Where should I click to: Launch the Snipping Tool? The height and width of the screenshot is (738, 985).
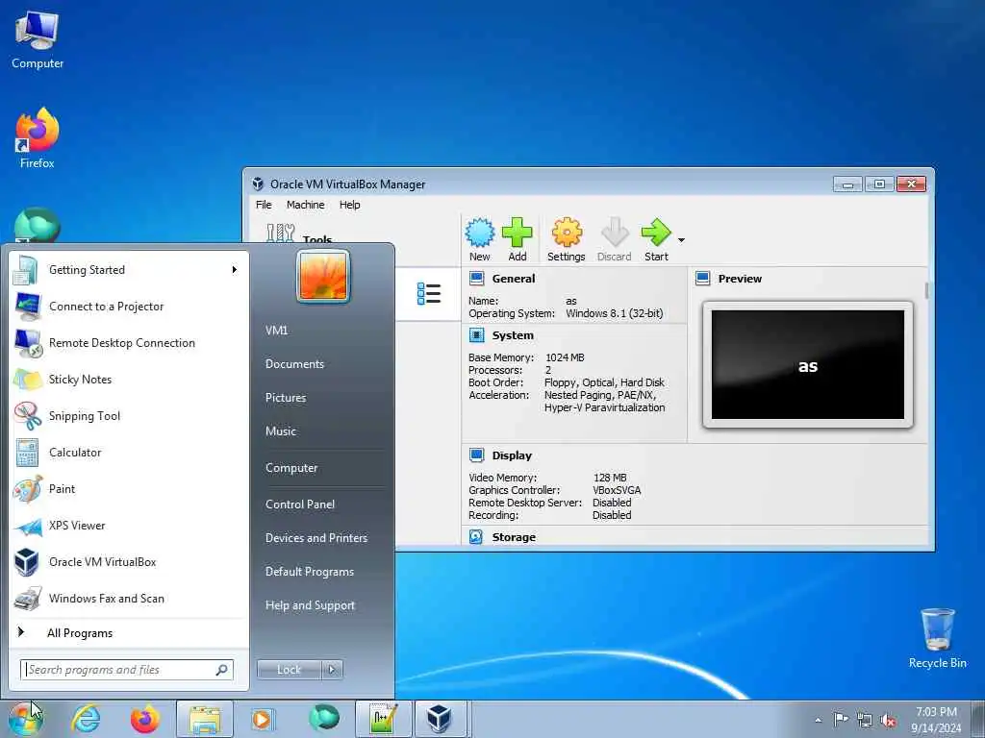point(126,416)
